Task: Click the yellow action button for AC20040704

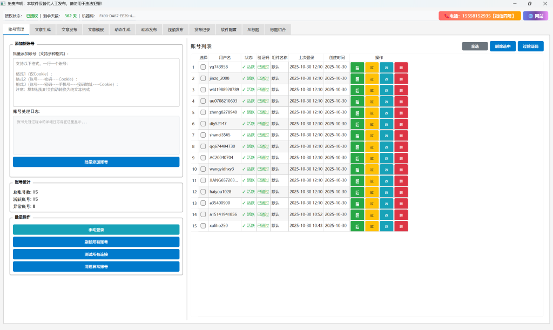Action: (372, 158)
